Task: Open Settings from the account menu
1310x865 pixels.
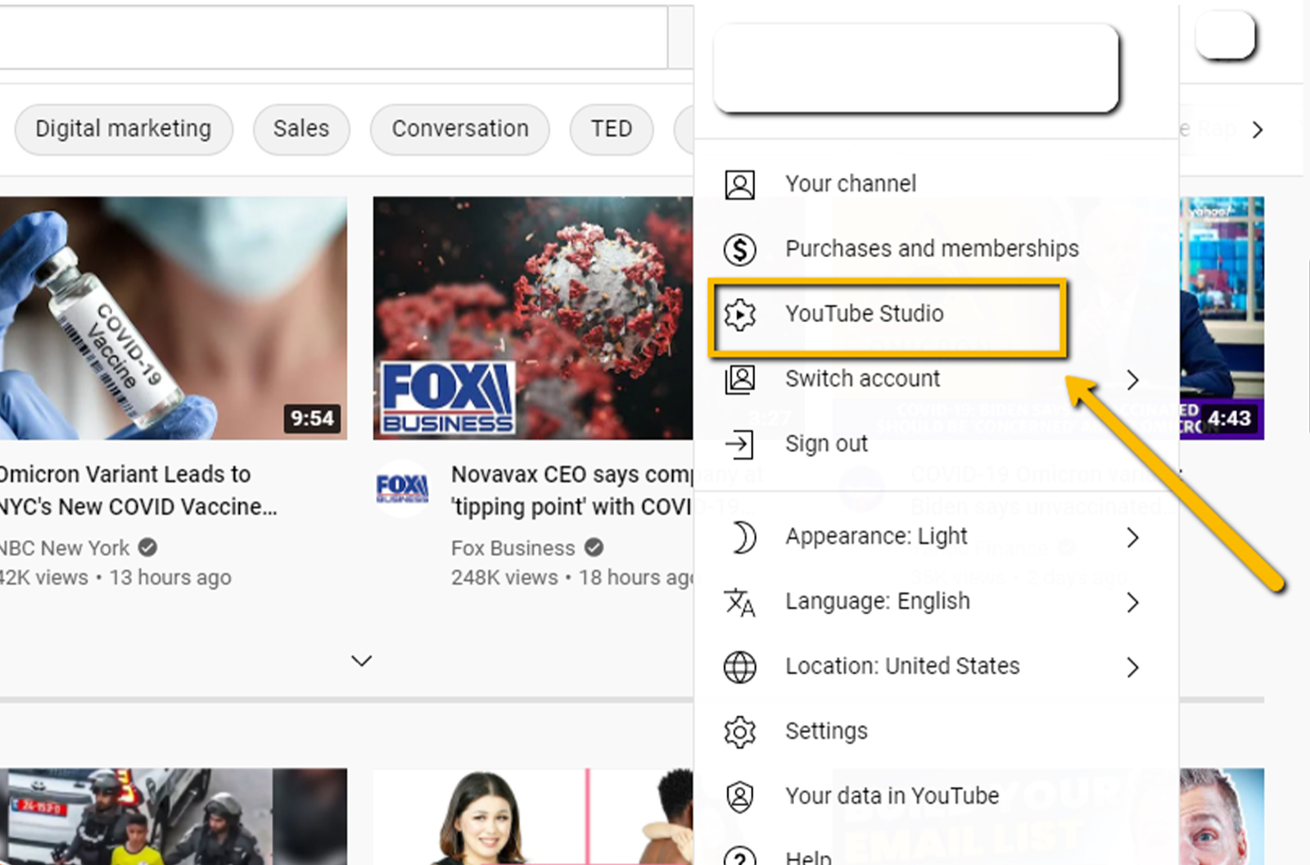Action: [x=936, y=731]
